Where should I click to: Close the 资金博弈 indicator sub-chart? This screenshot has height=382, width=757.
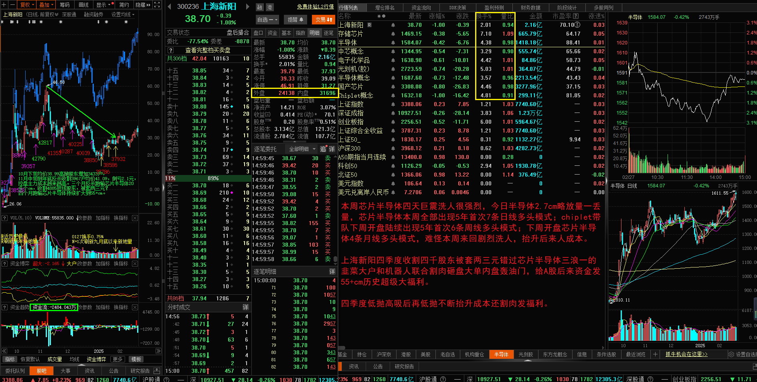coord(135,263)
